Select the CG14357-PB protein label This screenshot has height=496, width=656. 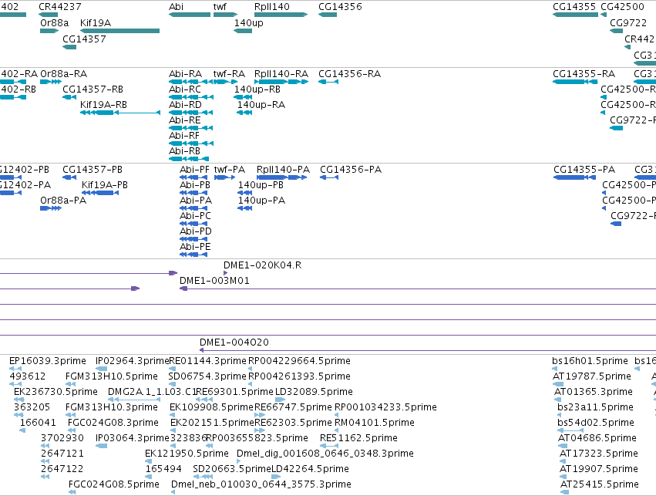tap(93, 170)
